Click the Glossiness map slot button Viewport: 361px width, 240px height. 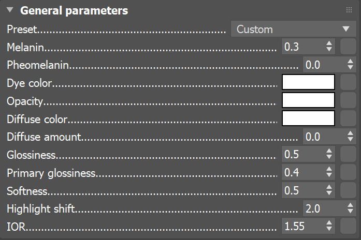349,154
